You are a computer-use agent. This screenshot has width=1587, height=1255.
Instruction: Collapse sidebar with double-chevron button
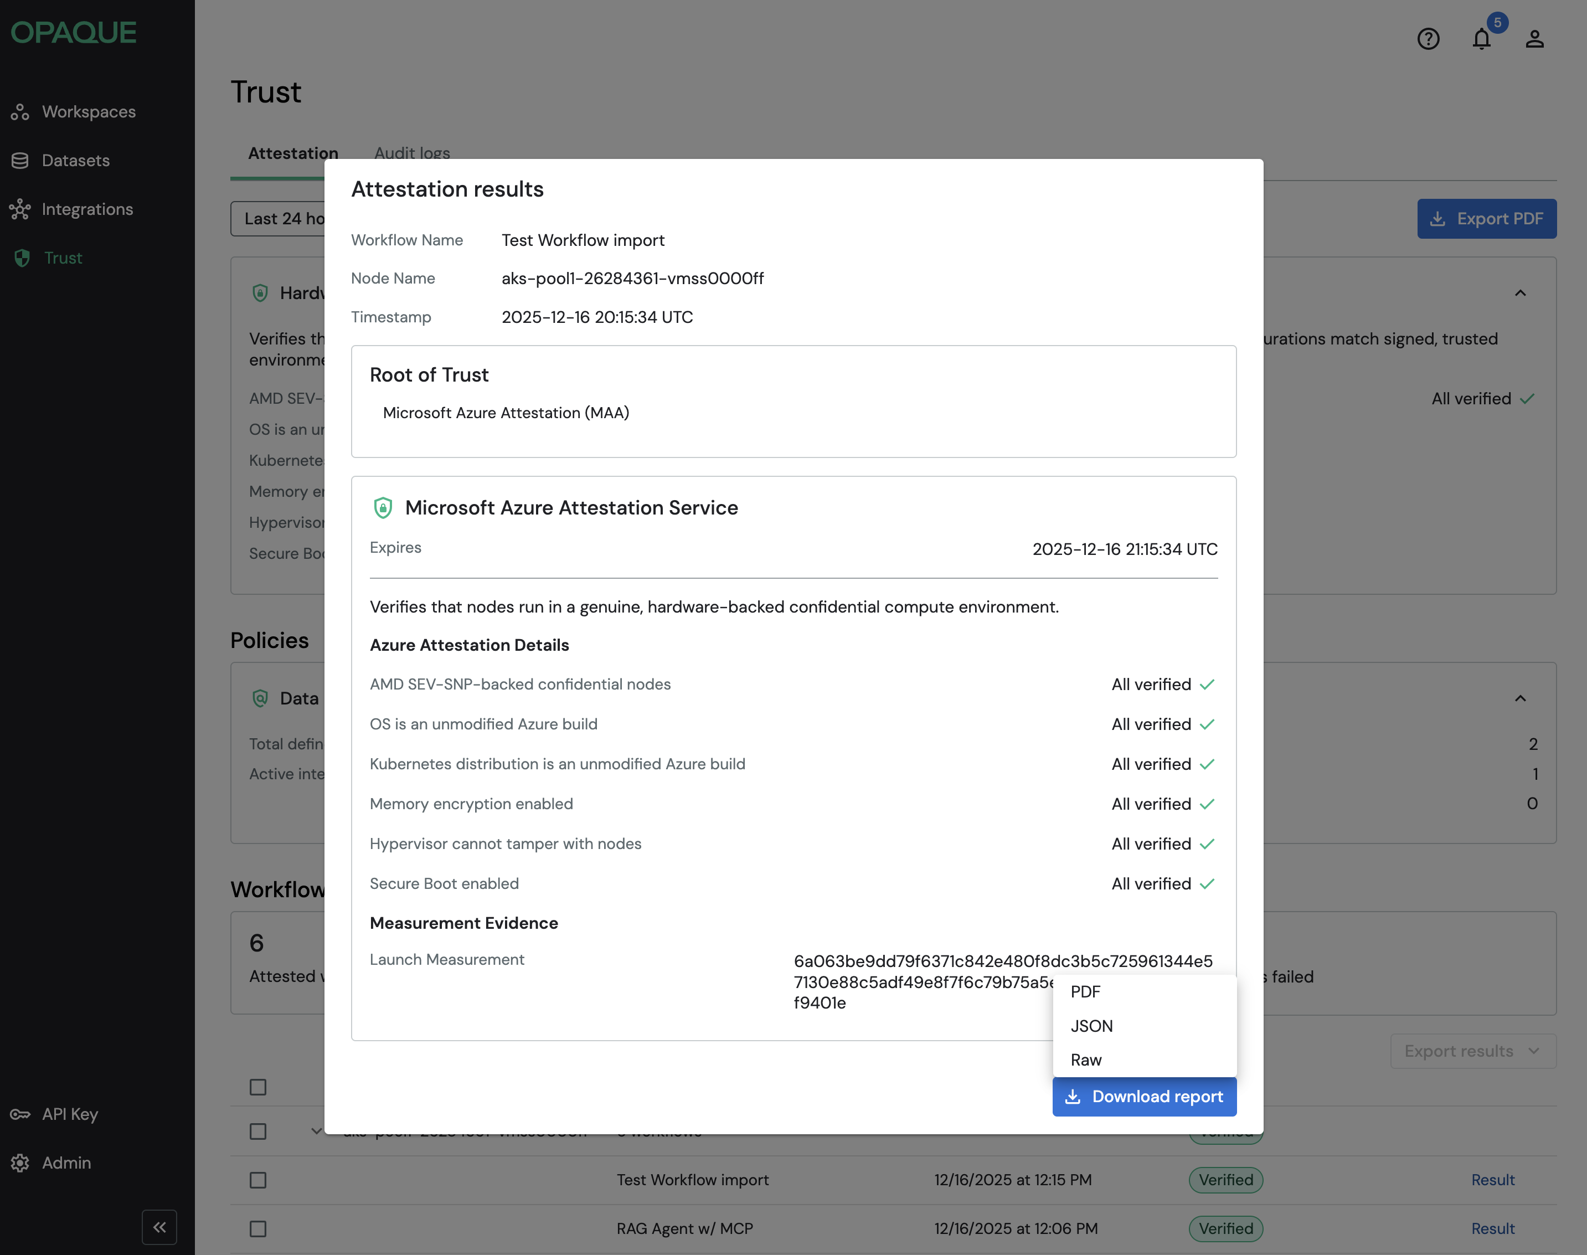pos(159,1226)
